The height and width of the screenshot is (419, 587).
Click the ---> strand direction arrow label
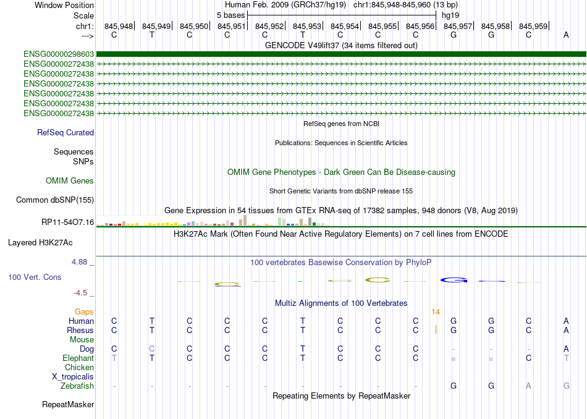tap(88, 36)
